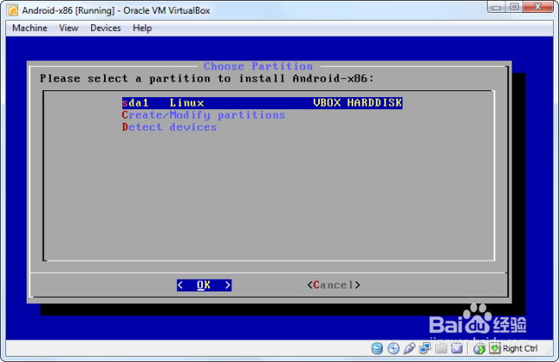Click the shared folders status icon
Screen dimensions: 559x362
pos(441,348)
